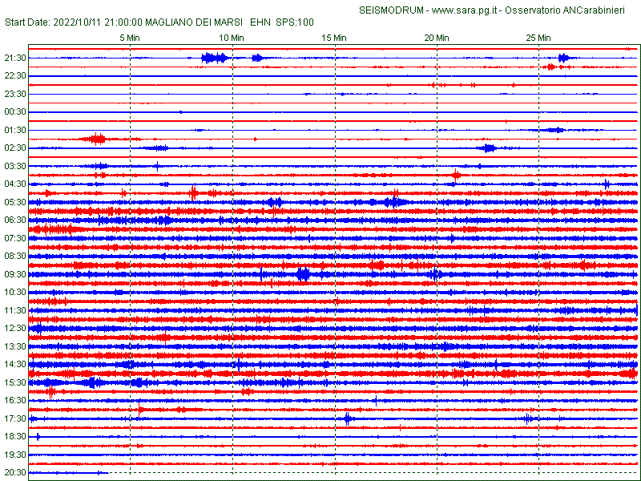This screenshot has height=481, width=641.
Task: Click the '15 Min' time axis label
Action: pos(334,38)
